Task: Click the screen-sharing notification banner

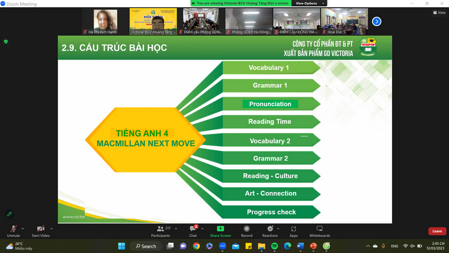Action: 241,3
